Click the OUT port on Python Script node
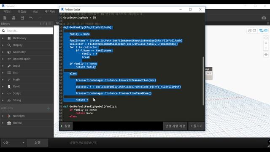This screenshot has height=152, width=270. (209, 73)
